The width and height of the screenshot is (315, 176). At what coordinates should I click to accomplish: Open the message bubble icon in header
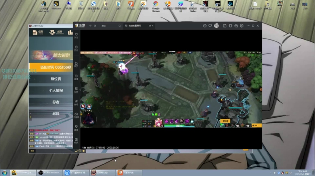pyautogui.click(x=236, y=26)
